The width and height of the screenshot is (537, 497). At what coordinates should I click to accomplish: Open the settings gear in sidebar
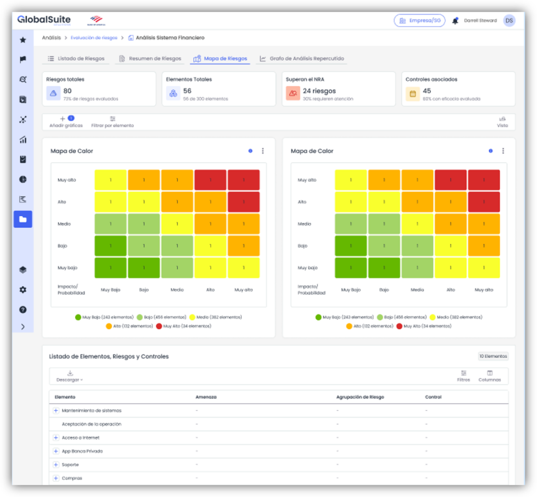pos(23,290)
